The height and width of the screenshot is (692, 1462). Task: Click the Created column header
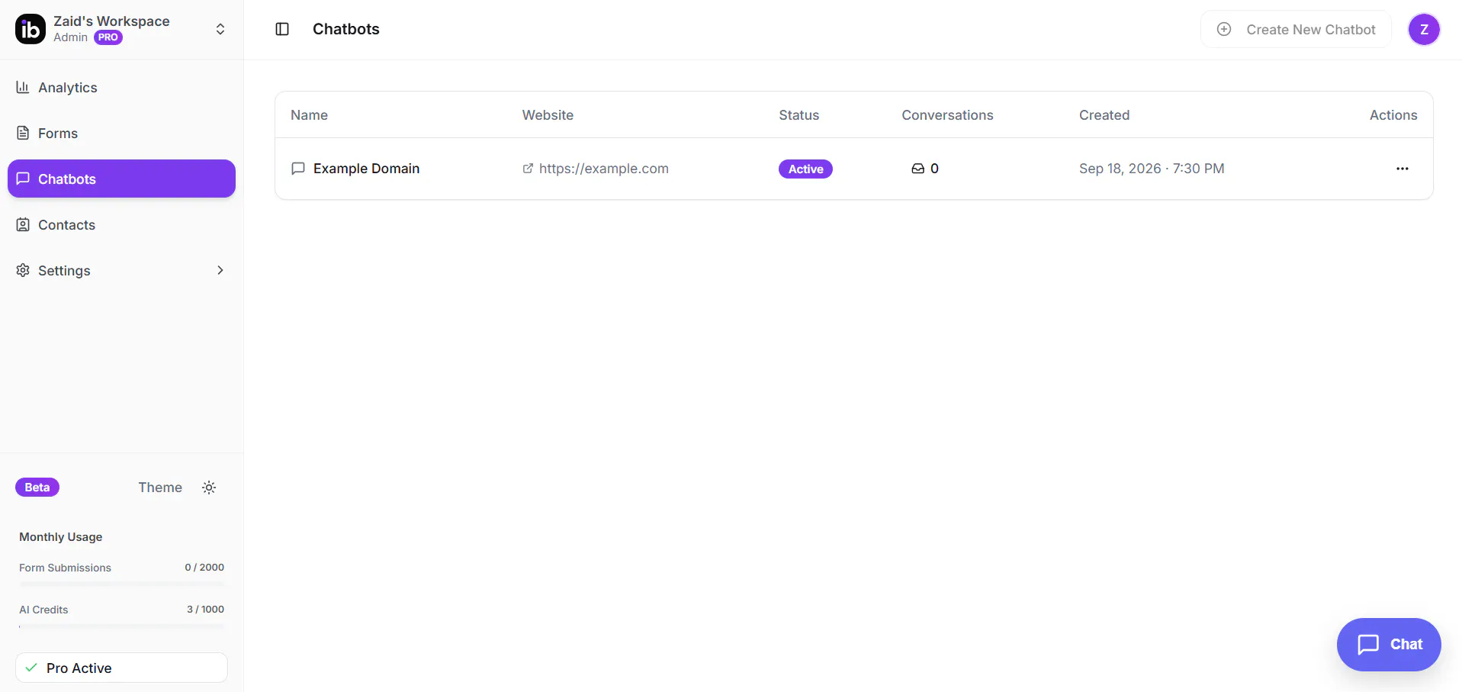pos(1104,115)
